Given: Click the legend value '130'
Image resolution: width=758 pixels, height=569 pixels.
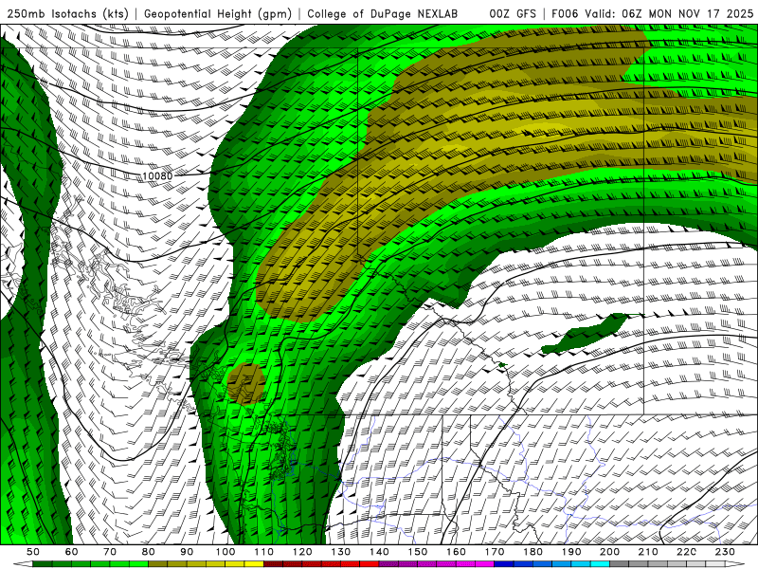Looking at the screenshot, I should (x=341, y=552).
